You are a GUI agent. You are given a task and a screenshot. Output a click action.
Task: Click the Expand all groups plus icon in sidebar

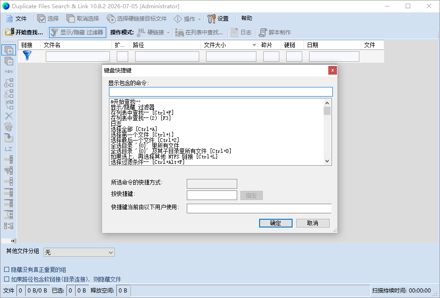(x=9, y=50)
